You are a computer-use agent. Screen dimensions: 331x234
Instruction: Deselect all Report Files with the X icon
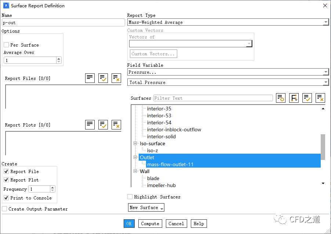[x=116, y=78]
